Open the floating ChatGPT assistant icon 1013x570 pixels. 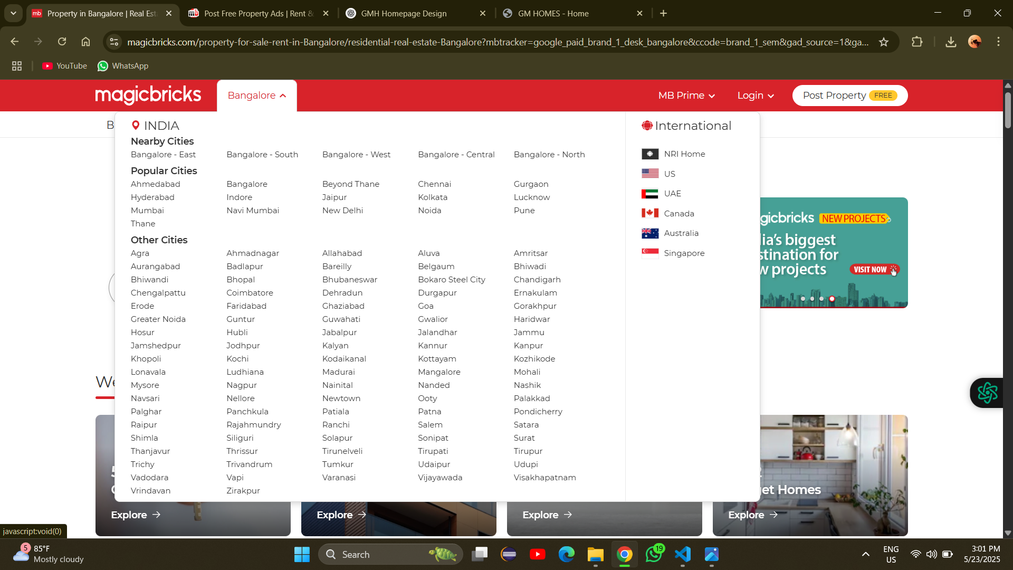987,393
